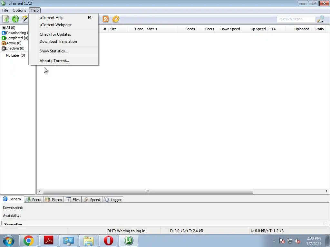Click the uTorrent title bar logo
This screenshot has height=247, width=330.
3,3
